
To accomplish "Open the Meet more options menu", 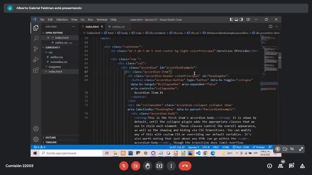I will click(x=171, y=166).
